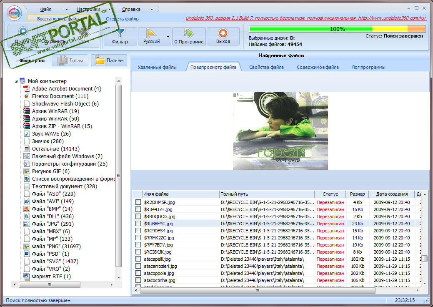
Task: Select the Файл "SVG" (1407) tree item
Action: tap(55, 262)
